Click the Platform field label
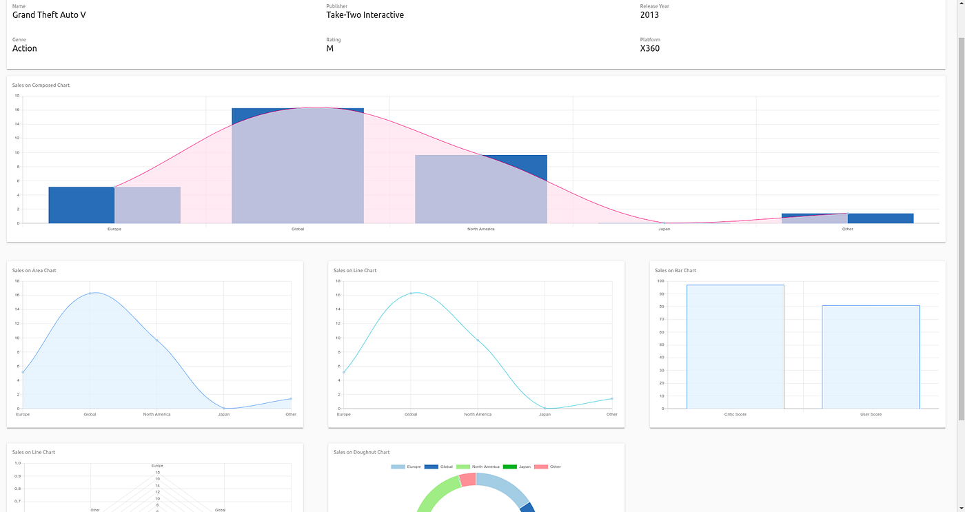The width and height of the screenshot is (965, 512). [x=650, y=40]
